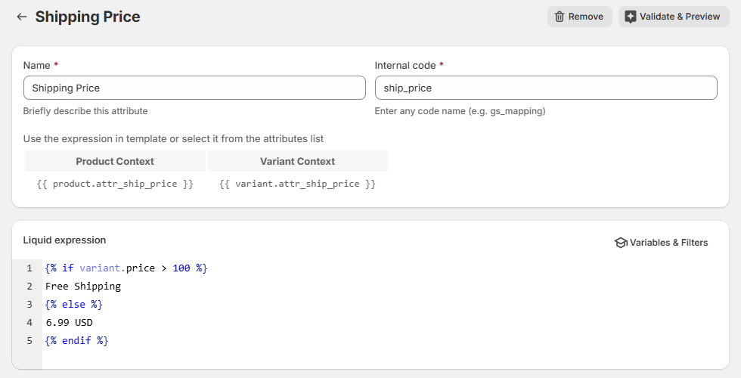
Task: Click the product.attr_ship_price expression
Action: (x=115, y=184)
